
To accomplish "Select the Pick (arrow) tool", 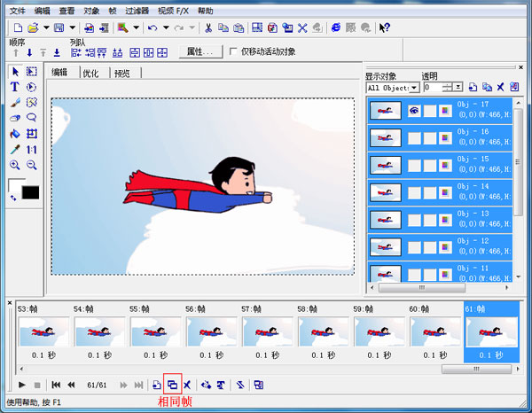I will (x=15, y=72).
